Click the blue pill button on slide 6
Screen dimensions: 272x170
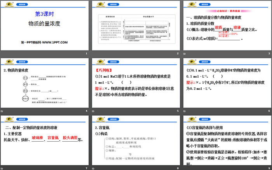[205, 62]
